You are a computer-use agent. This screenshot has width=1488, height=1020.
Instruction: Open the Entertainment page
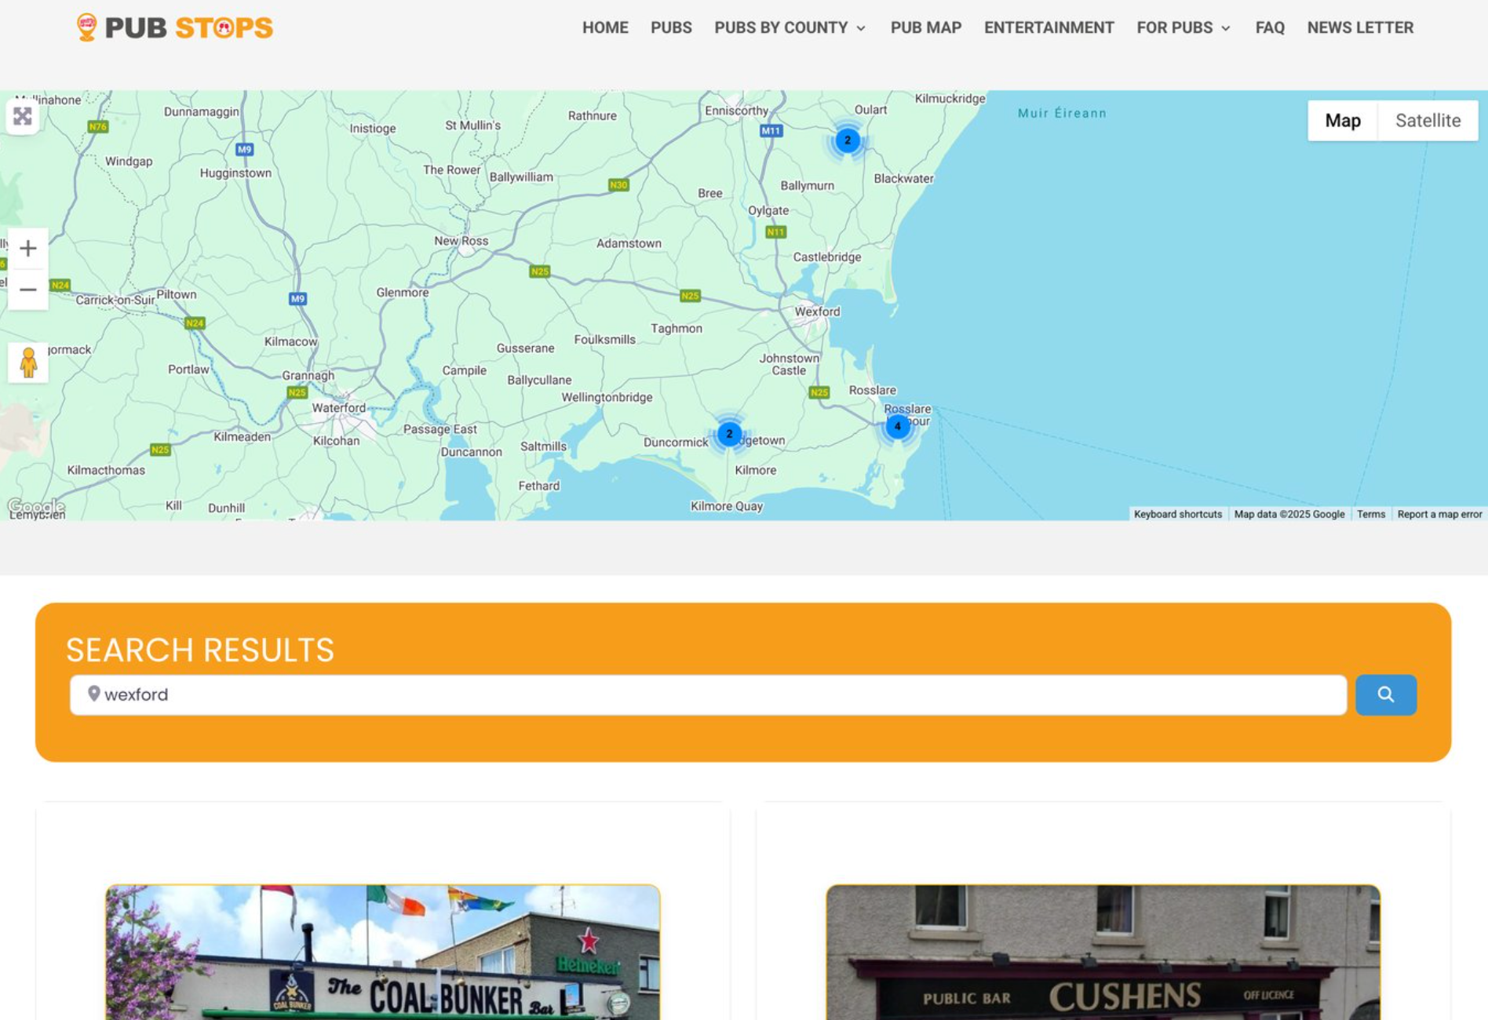[1049, 27]
